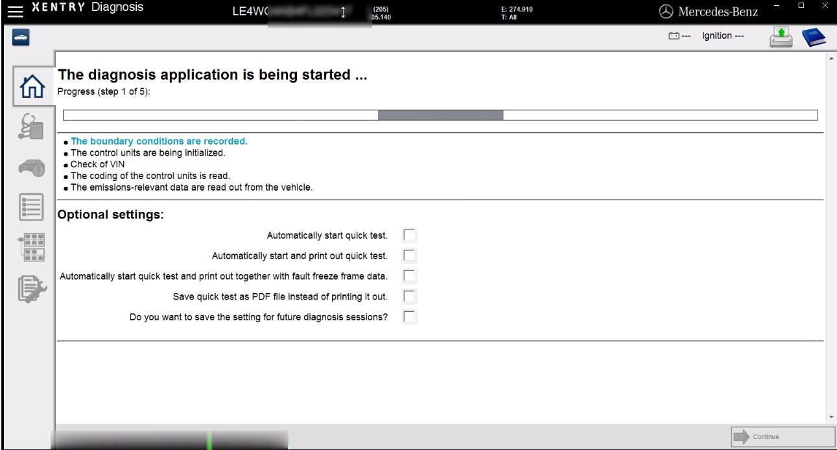
Task: Click the 'Check of VIN' step
Action: (97, 164)
